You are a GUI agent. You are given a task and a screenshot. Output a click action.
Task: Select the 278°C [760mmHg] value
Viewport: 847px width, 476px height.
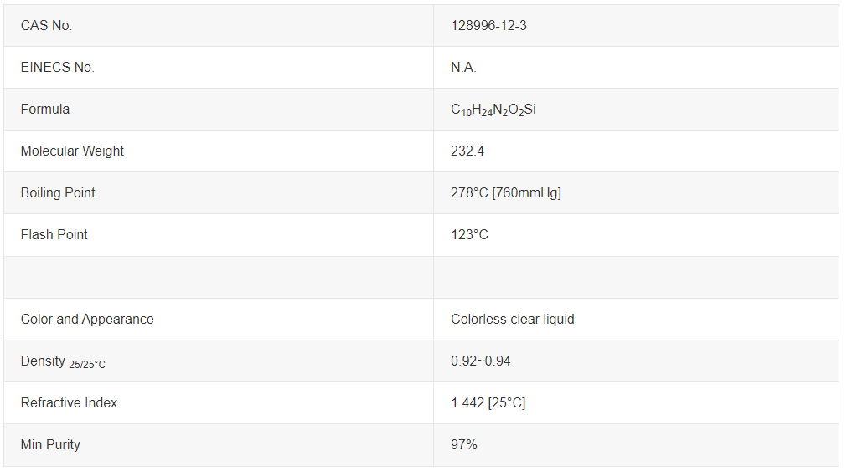click(506, 192)
